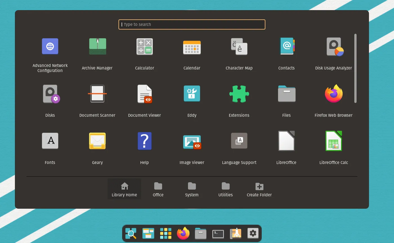Image resolution: width=394 pixels, height=243 pixels.
Task: Click the Create Folder button
Action: [259, 189]
